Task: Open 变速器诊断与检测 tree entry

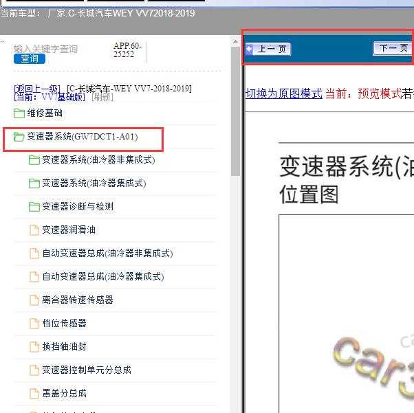Action: click(x=78, y=206)
